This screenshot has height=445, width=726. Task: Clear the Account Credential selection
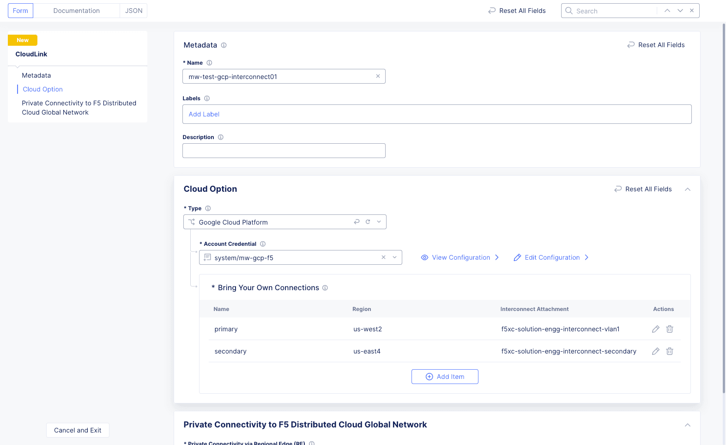coord(383,257)
